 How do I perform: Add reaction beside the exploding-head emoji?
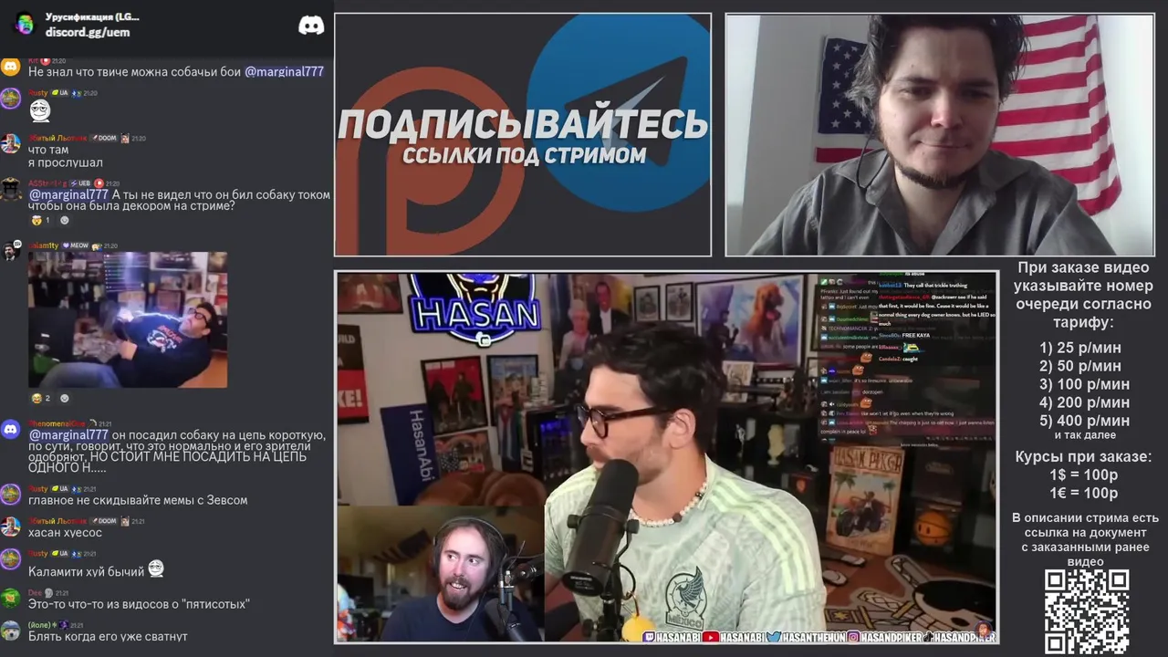[x=64, y=220]
